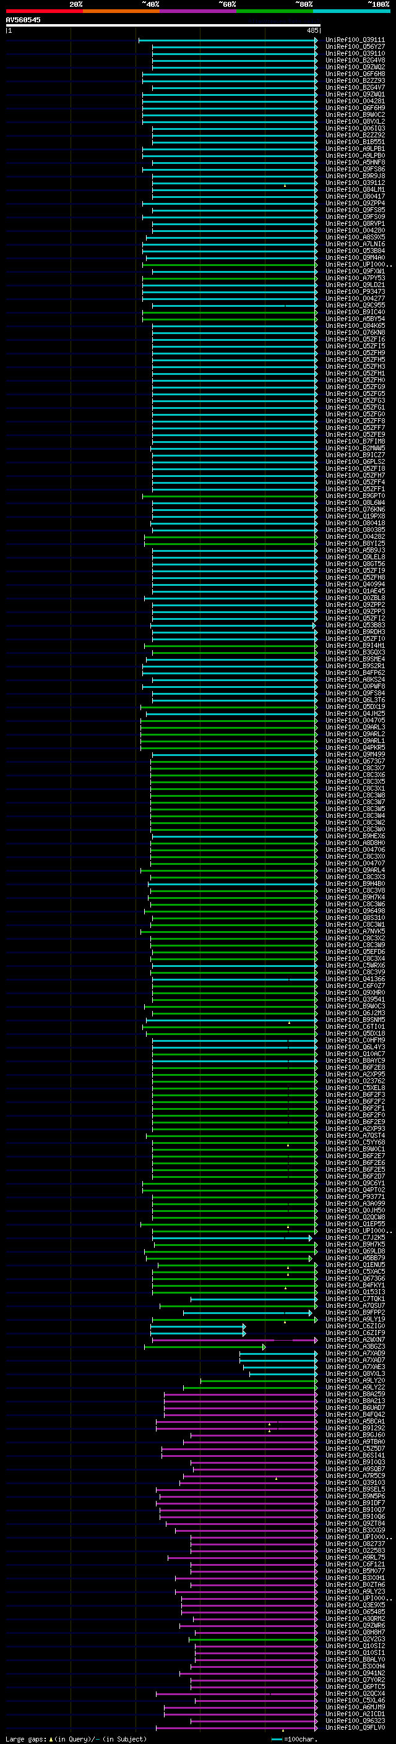
Task: Select the UniRef100_A7NVK5 label
Action: tap(355, 932)
